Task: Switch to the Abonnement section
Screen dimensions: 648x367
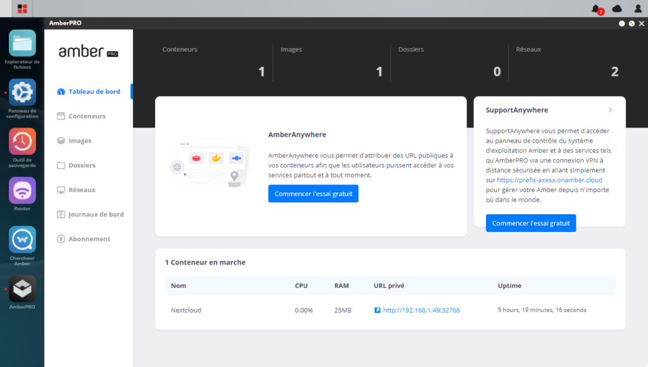Action: (x=89, y=239)
